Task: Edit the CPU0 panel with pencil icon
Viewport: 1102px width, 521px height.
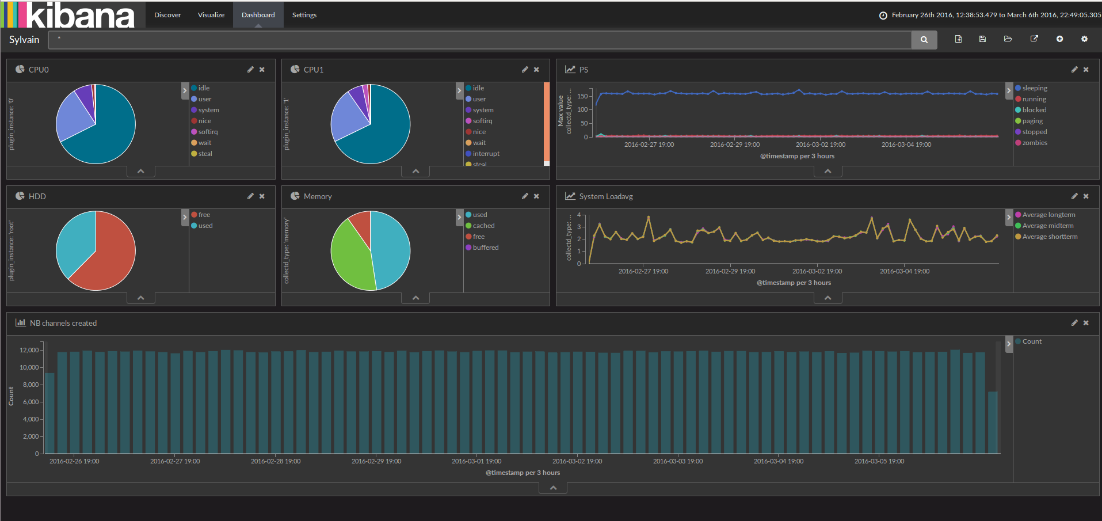Action: [x=250, y=70]
